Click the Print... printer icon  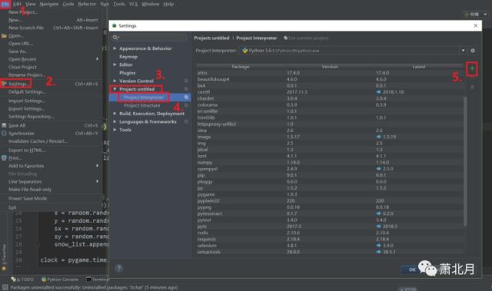pos(4,158)
